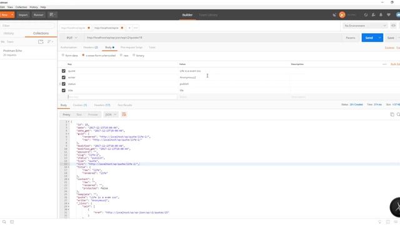Open the request Tests tab
The width and height of the screenshot is (400, 225).
coord(152,47)
